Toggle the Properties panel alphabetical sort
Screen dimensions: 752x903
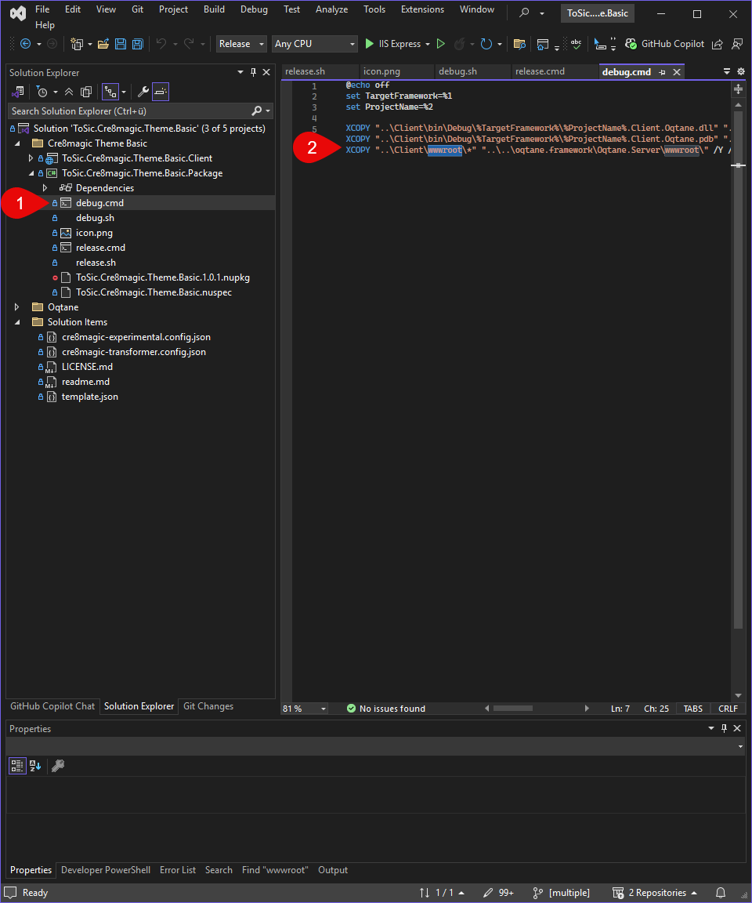tap(35, 765)
